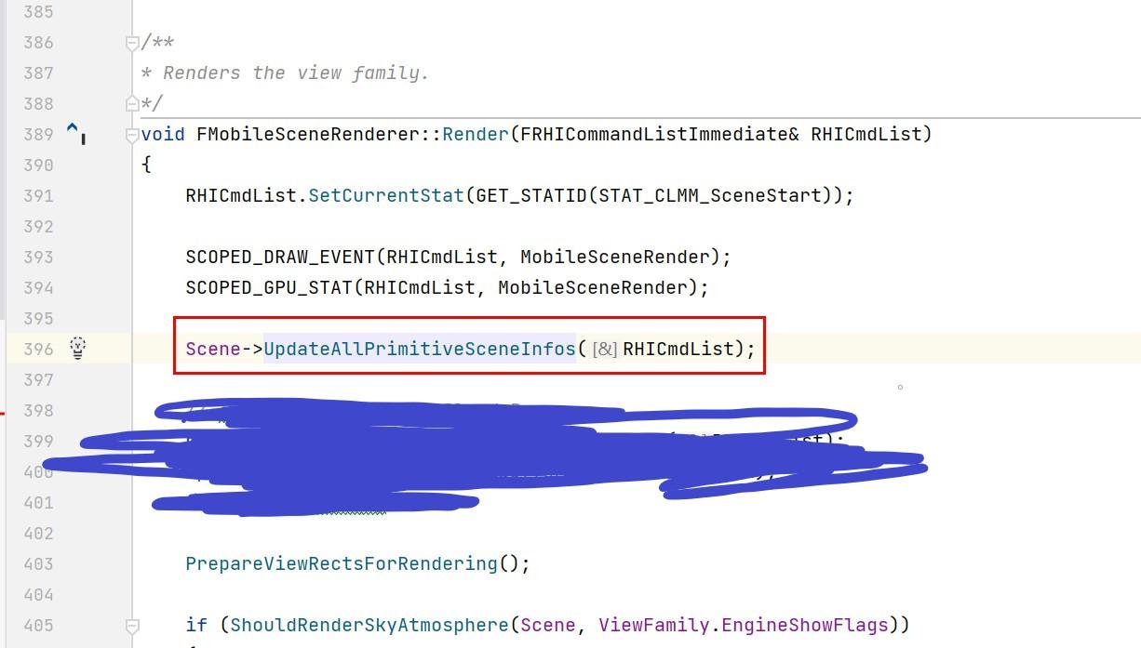Image resolution: width=1141 pixels, height=648 pixels.
Task: Click the ViewFamily.EngineShowFlags argument
Action: click(744, 625)
